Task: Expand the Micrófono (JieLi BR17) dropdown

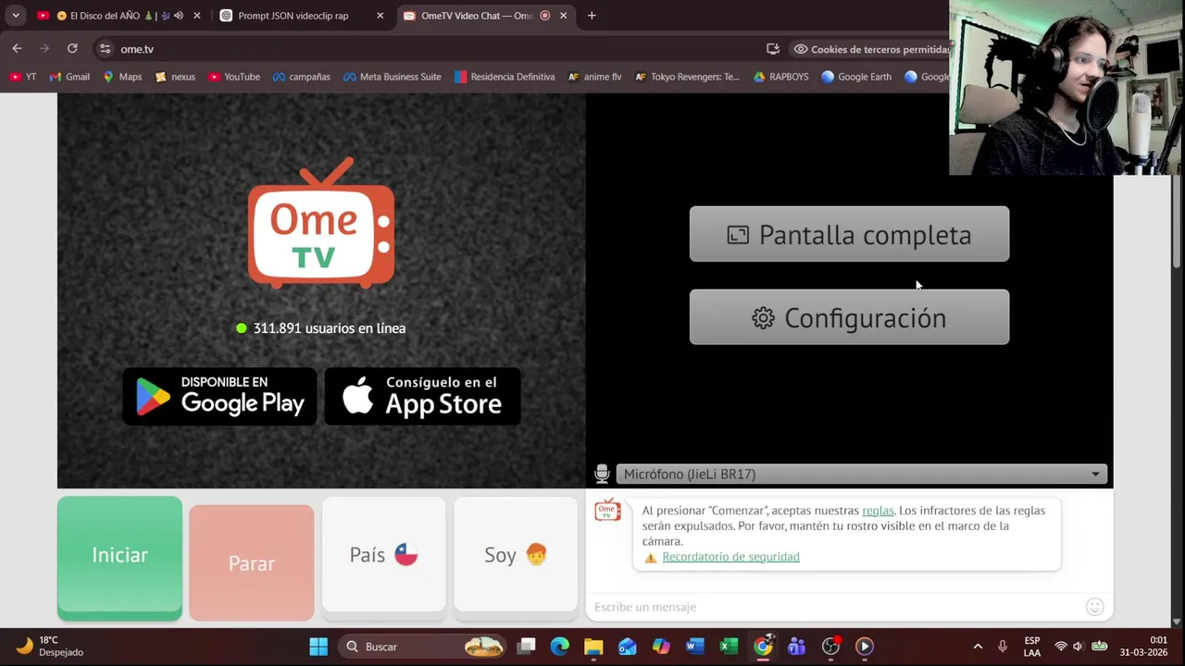Action: click(x=862, y=474)
